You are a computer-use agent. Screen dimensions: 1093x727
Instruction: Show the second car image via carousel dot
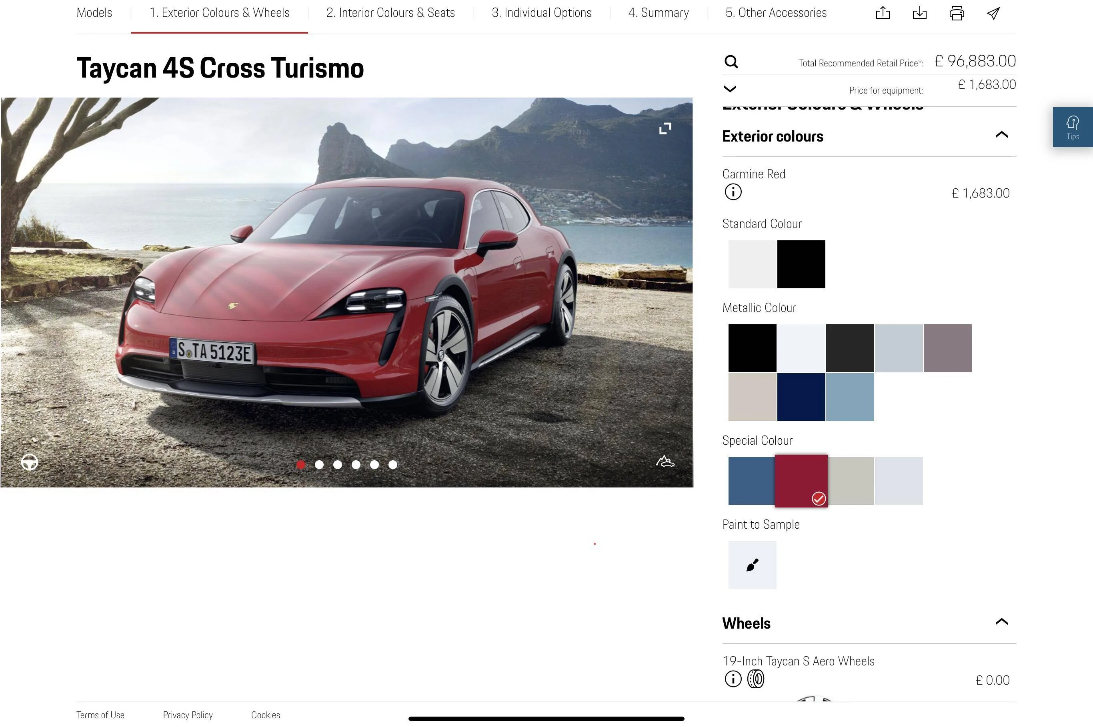[319, 465]
